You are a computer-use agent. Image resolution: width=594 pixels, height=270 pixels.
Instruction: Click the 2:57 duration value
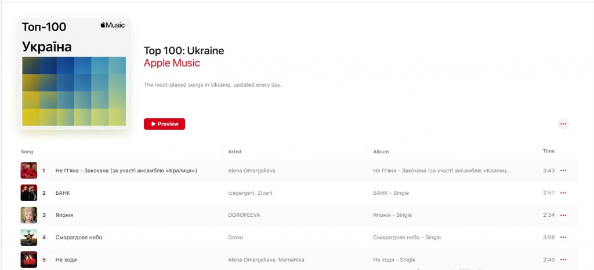(x=549, y=193)
